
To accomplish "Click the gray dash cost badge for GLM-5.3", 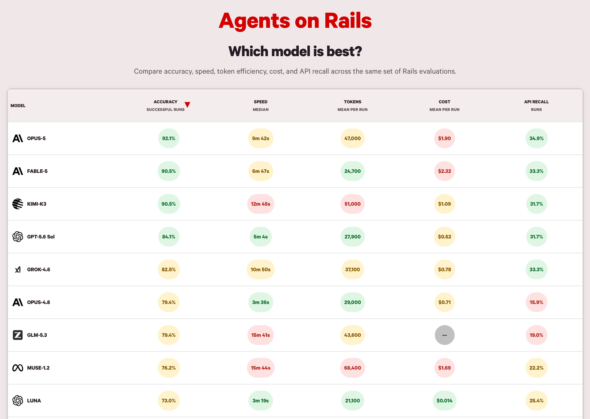I will pos(445,335).
